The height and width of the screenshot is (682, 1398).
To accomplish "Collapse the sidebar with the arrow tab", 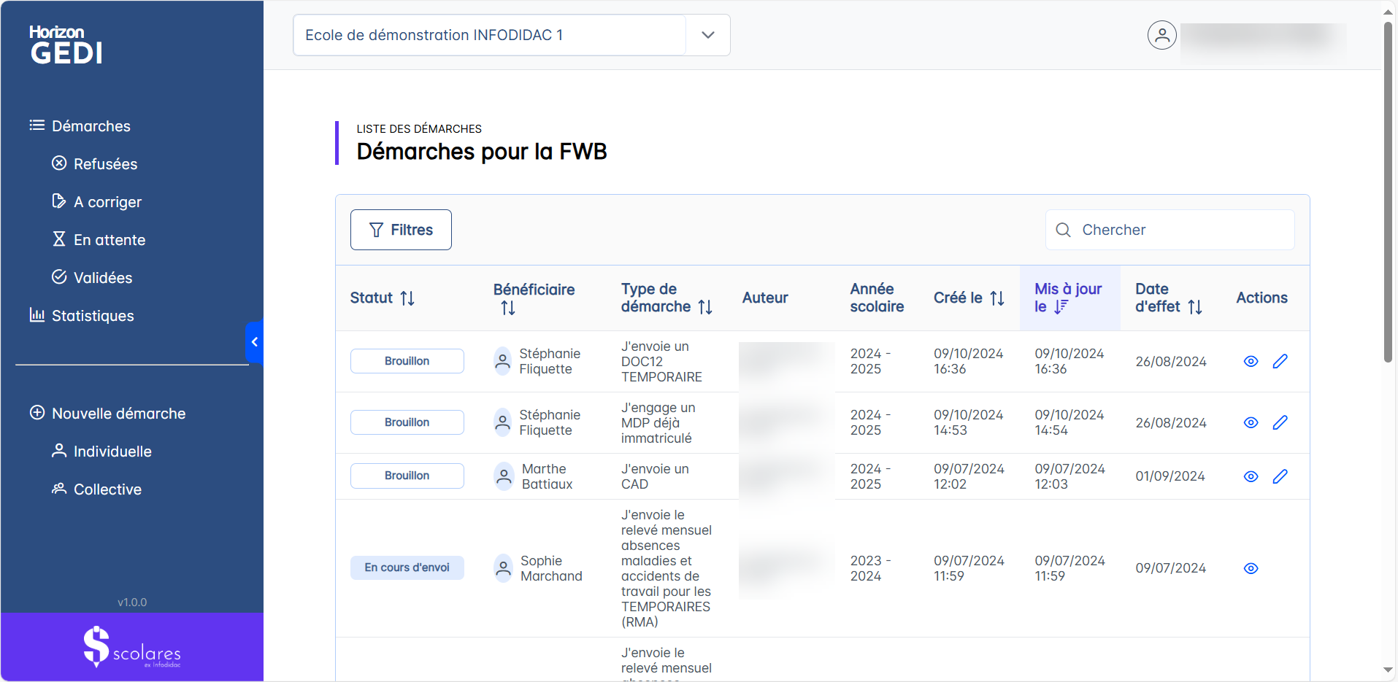I will point(254,341).
